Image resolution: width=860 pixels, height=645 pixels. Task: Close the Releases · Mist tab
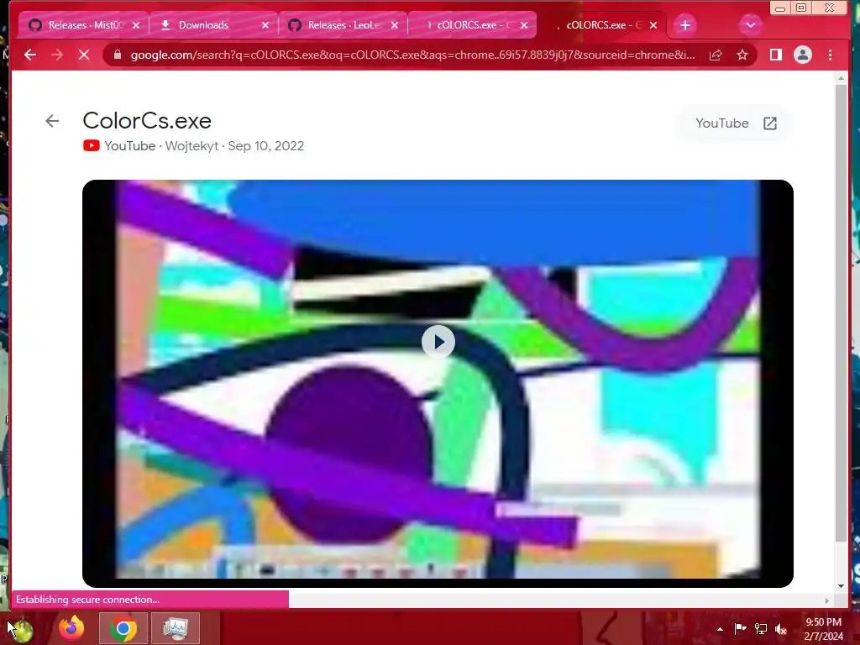pyautogui.click(x=136, y=25)
